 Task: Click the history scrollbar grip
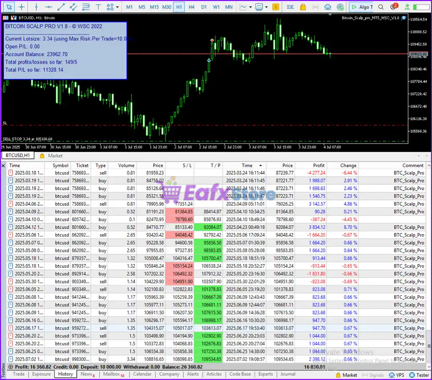pyautogui.click(x=429, y=346)
